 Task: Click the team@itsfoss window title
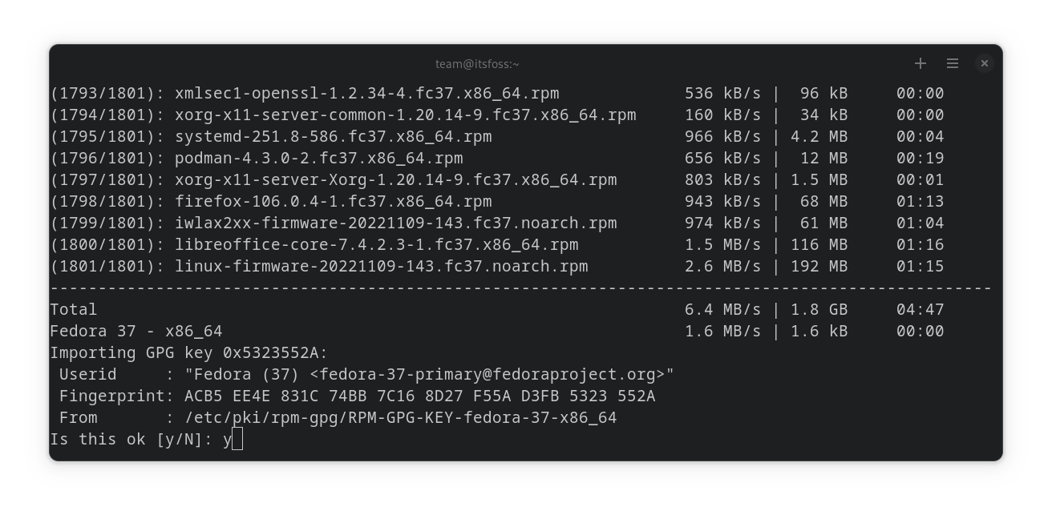pos(477,64)
